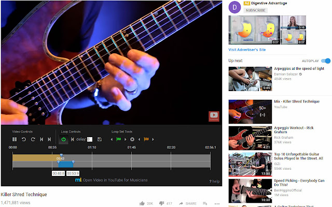Click the blue loop region on the timeline
332x207 pixels.
[66, 165]
